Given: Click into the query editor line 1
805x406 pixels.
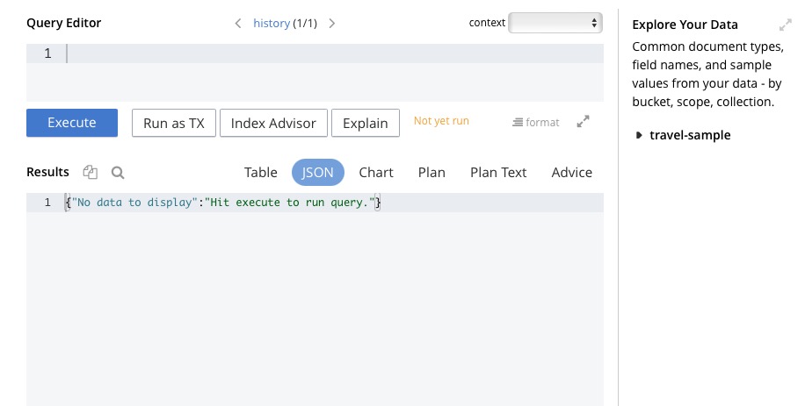Looking at the screenshot, I should tap(335, 53).
